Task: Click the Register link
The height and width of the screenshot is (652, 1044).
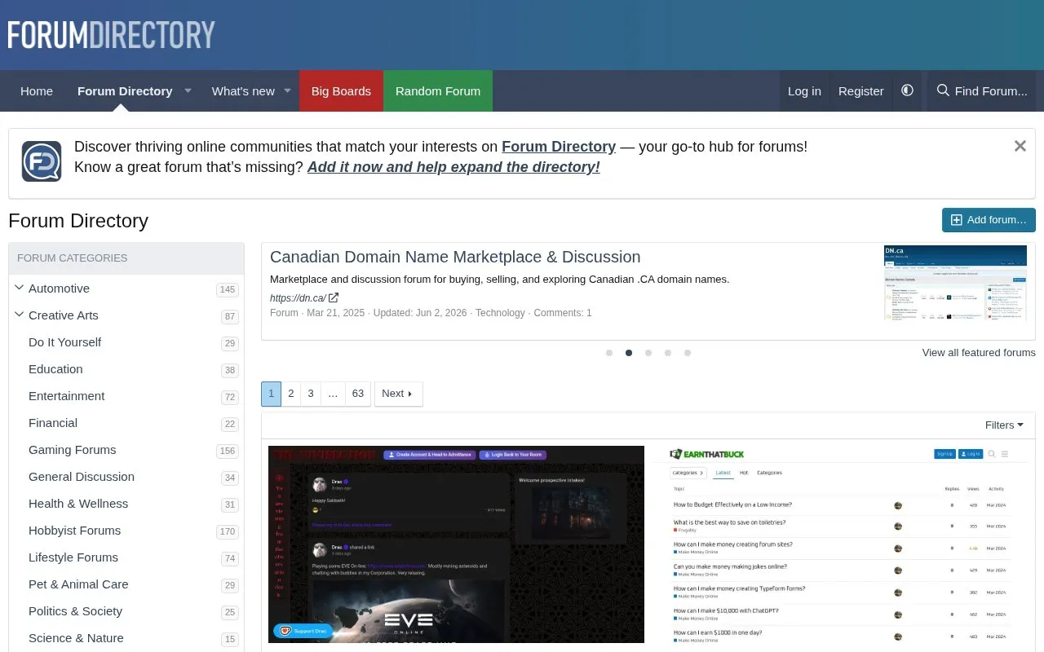Action: [860, 90]
